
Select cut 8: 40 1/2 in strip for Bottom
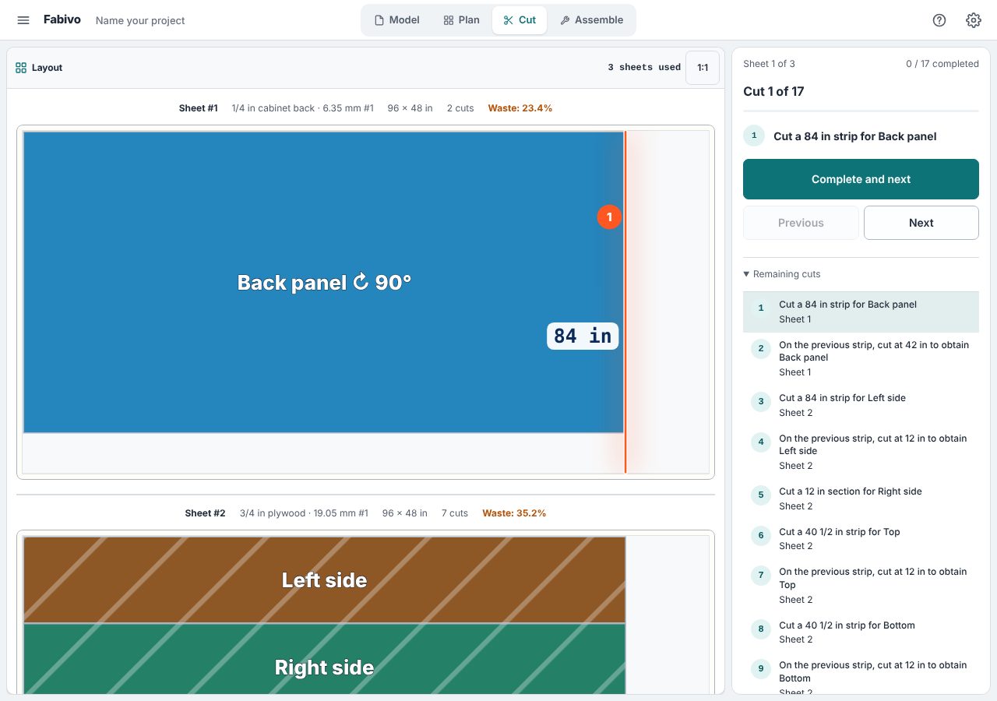861,632
